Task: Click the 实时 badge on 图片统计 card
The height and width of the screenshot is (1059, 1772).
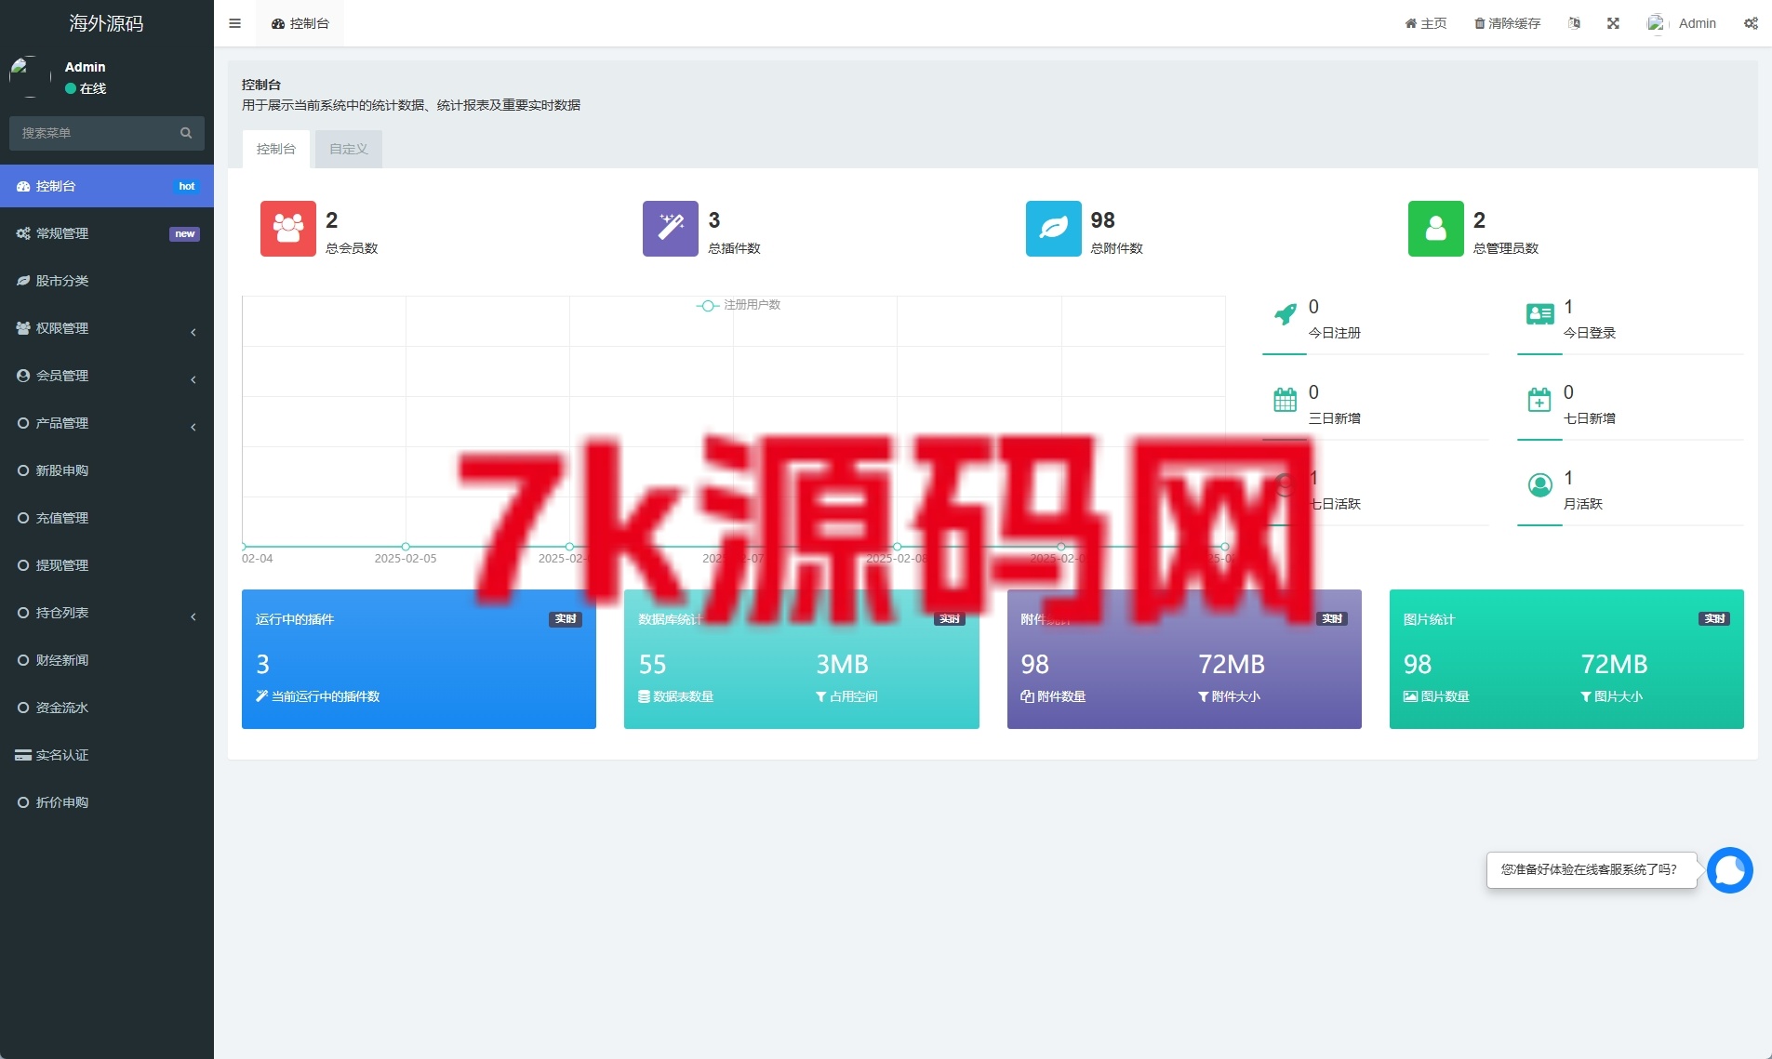Action: point(1714,619)
